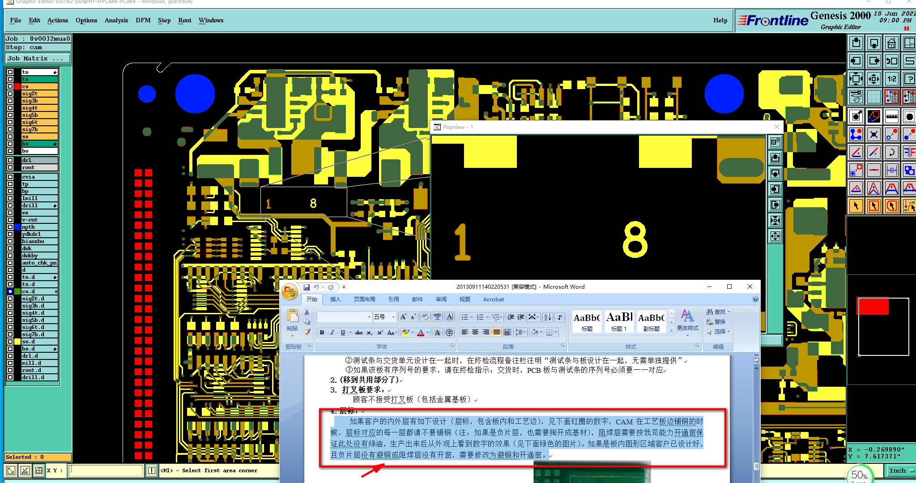Open the Inch units selector
916x483 pixels.
pos(901,470)
